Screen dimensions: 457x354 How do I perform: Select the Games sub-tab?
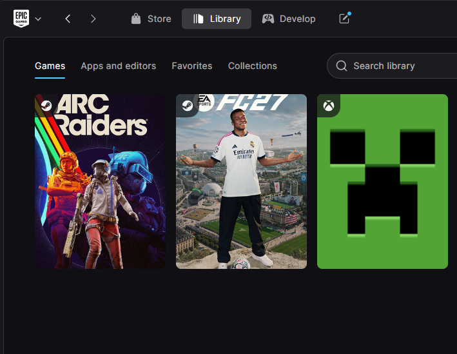pyautogui.click(x=50, y=66)
